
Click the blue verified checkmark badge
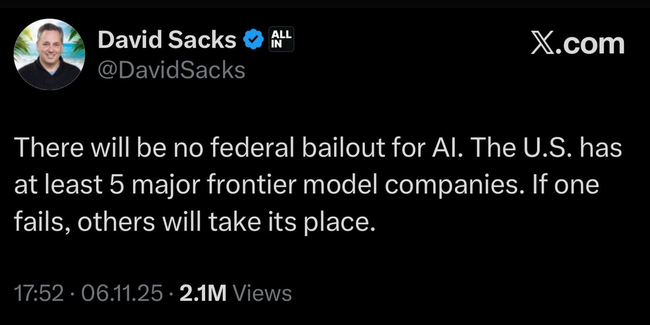coord(253,39)
